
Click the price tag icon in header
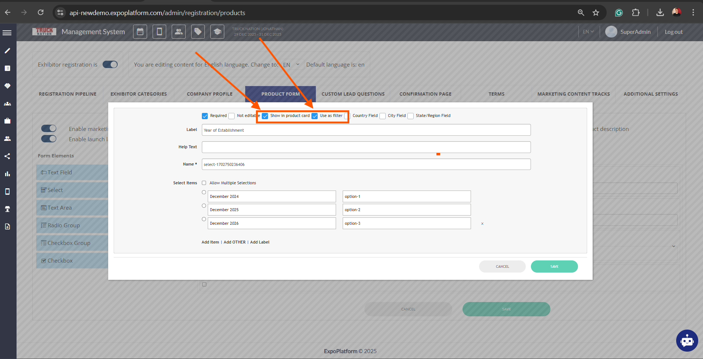pyautogui.click(x=198, y=32)
